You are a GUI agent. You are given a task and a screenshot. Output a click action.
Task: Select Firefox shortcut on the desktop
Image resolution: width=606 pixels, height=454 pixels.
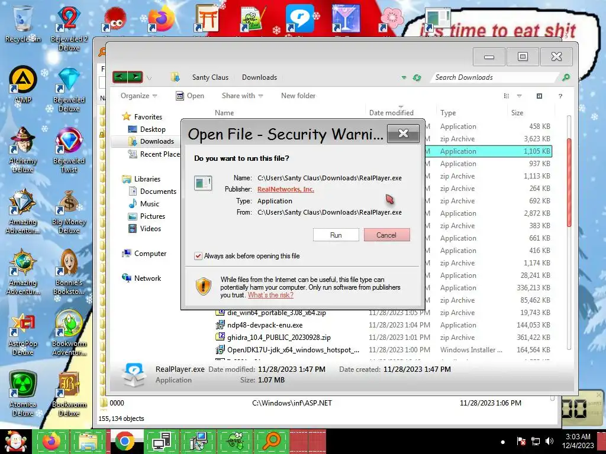[x=160, y=20]
